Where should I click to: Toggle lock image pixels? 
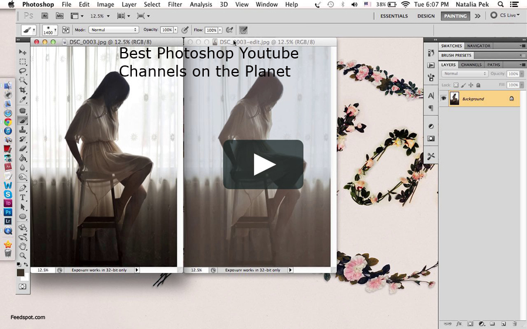click(x=463, y=85)
